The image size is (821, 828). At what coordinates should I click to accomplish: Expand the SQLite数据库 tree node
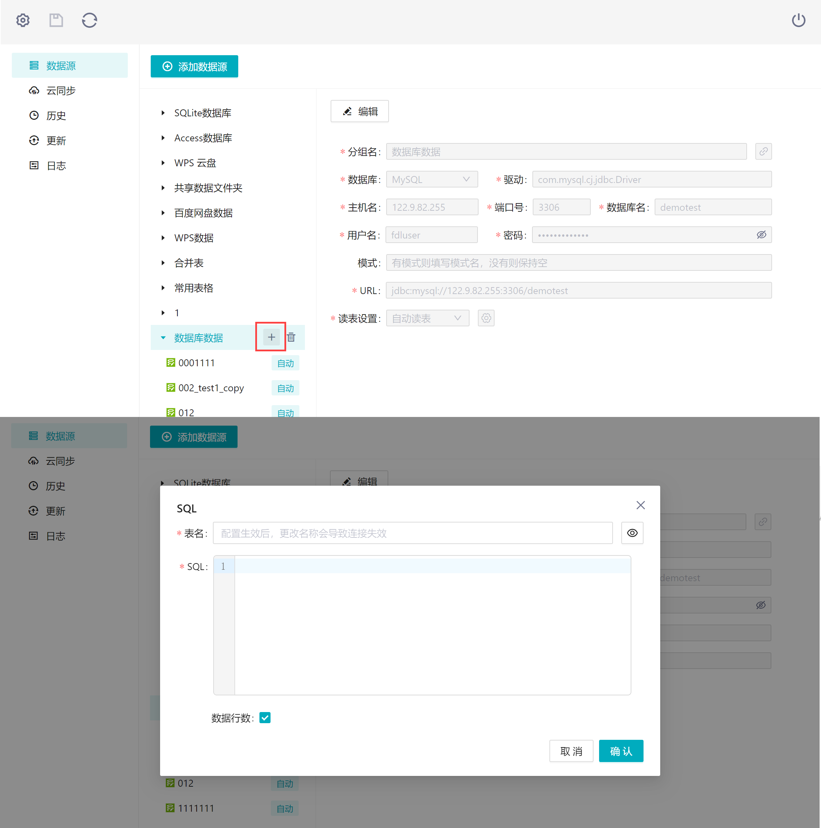tap(163, 113)
